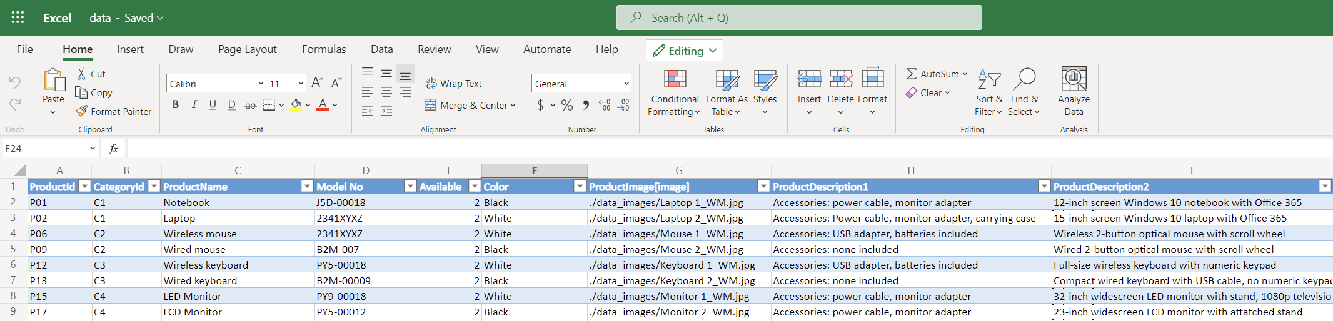The width and height of the screenshot is (1333, 321).
Task: Open the font size 11 dropdown
Action: click(x=301, y=84)
